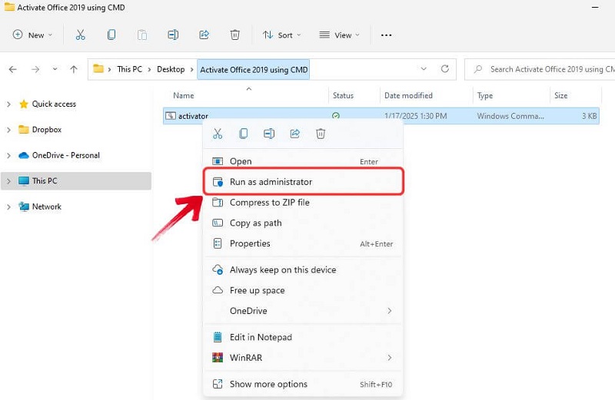The width and height of the screenshot is (615, 400).
Task: Open the Sort dropdown
Action: coord(282,35)
